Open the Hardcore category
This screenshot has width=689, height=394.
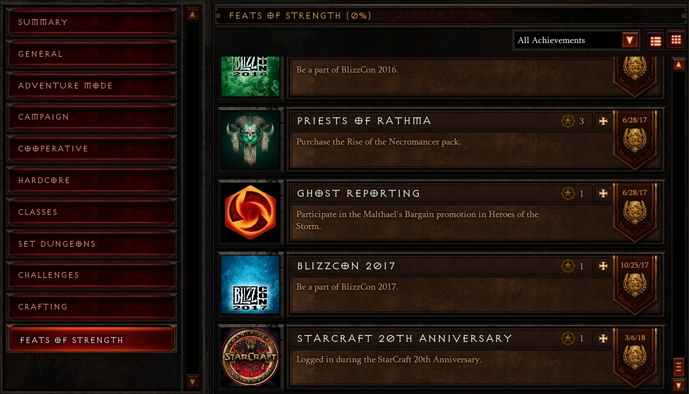tap(92, 180)
